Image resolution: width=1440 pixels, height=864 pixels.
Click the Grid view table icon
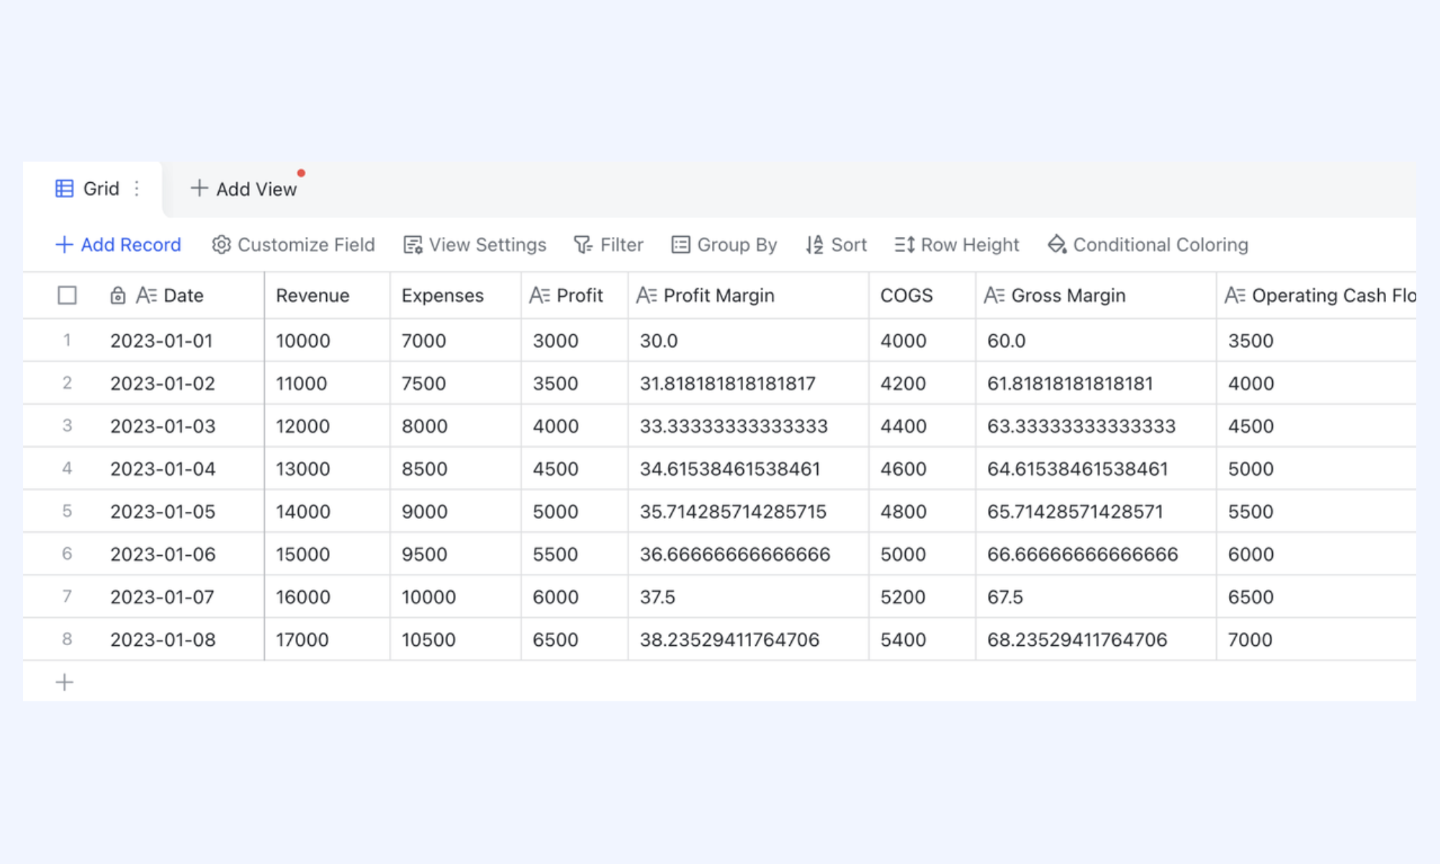[x=64, y=189]
